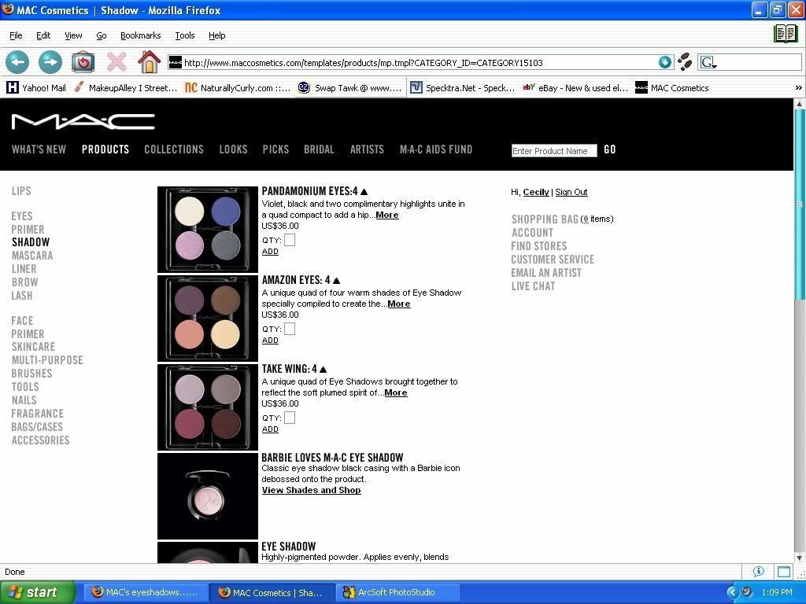Image resolution: width=806 pixels, height=604 pixels.
Task: Click View Shades and Shop link
Action: (x=311, y=490)
